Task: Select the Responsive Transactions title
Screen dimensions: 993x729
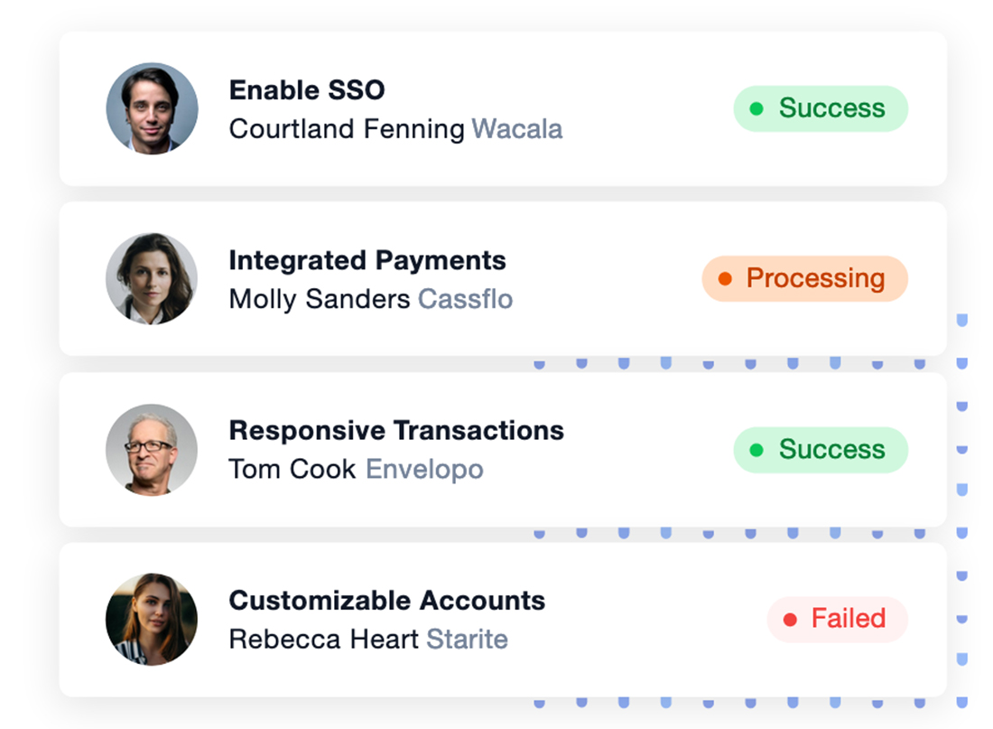Action: [396, 430]
